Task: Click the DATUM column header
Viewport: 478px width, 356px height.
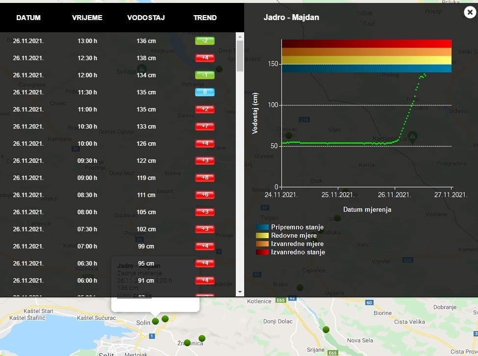Action: (x=28, y=18)
